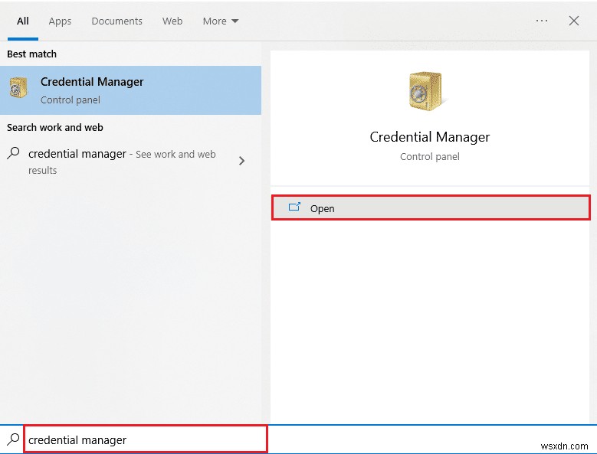The image size is (597, 454).
Task: Switch to the Apps tab
Action: 60,21
